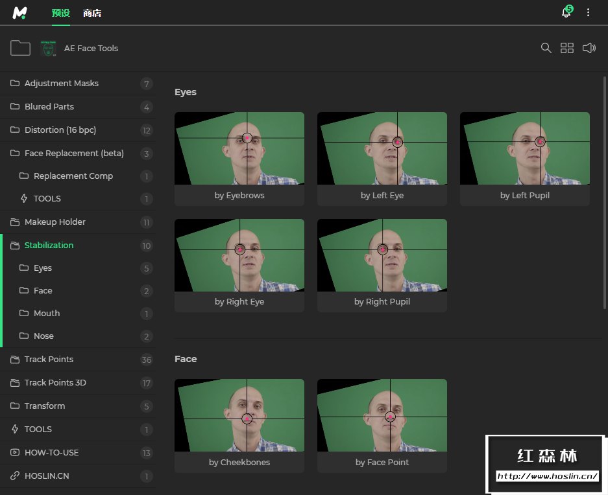The width and height of the screenshot is (608, 495).
Task: Select the Mouth subfolder
Action: (78, 314)
